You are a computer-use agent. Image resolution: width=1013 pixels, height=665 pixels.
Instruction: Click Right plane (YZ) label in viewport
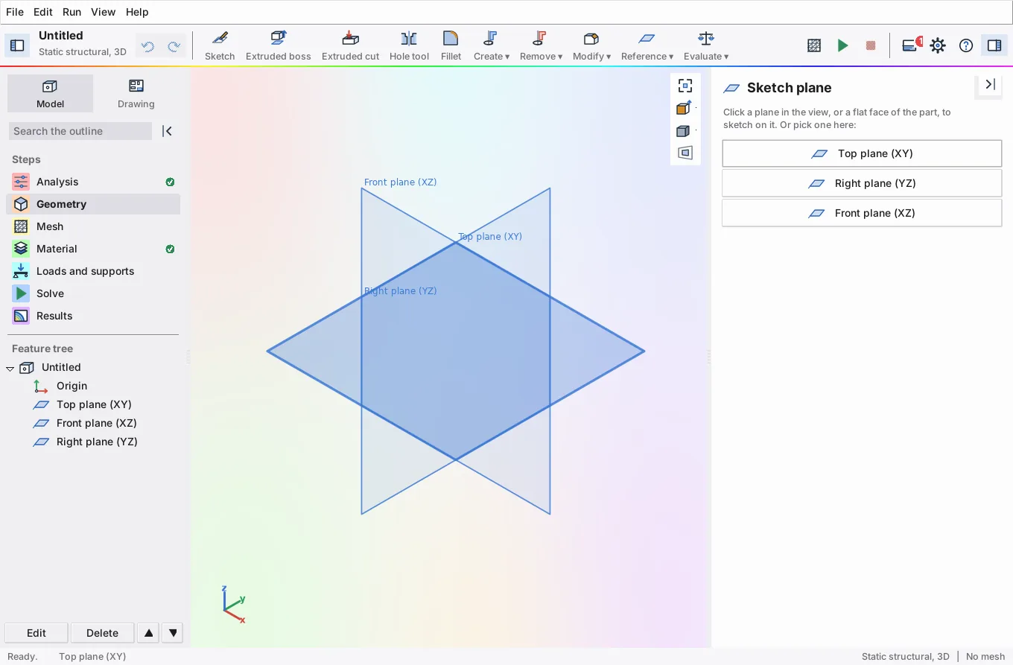click(x=400, y=290)
